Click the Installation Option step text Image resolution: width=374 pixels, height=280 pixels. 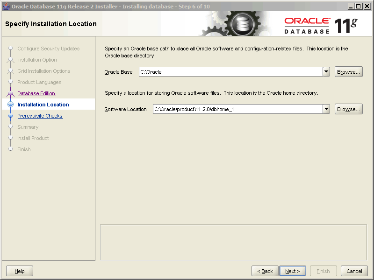pos(37,60)
